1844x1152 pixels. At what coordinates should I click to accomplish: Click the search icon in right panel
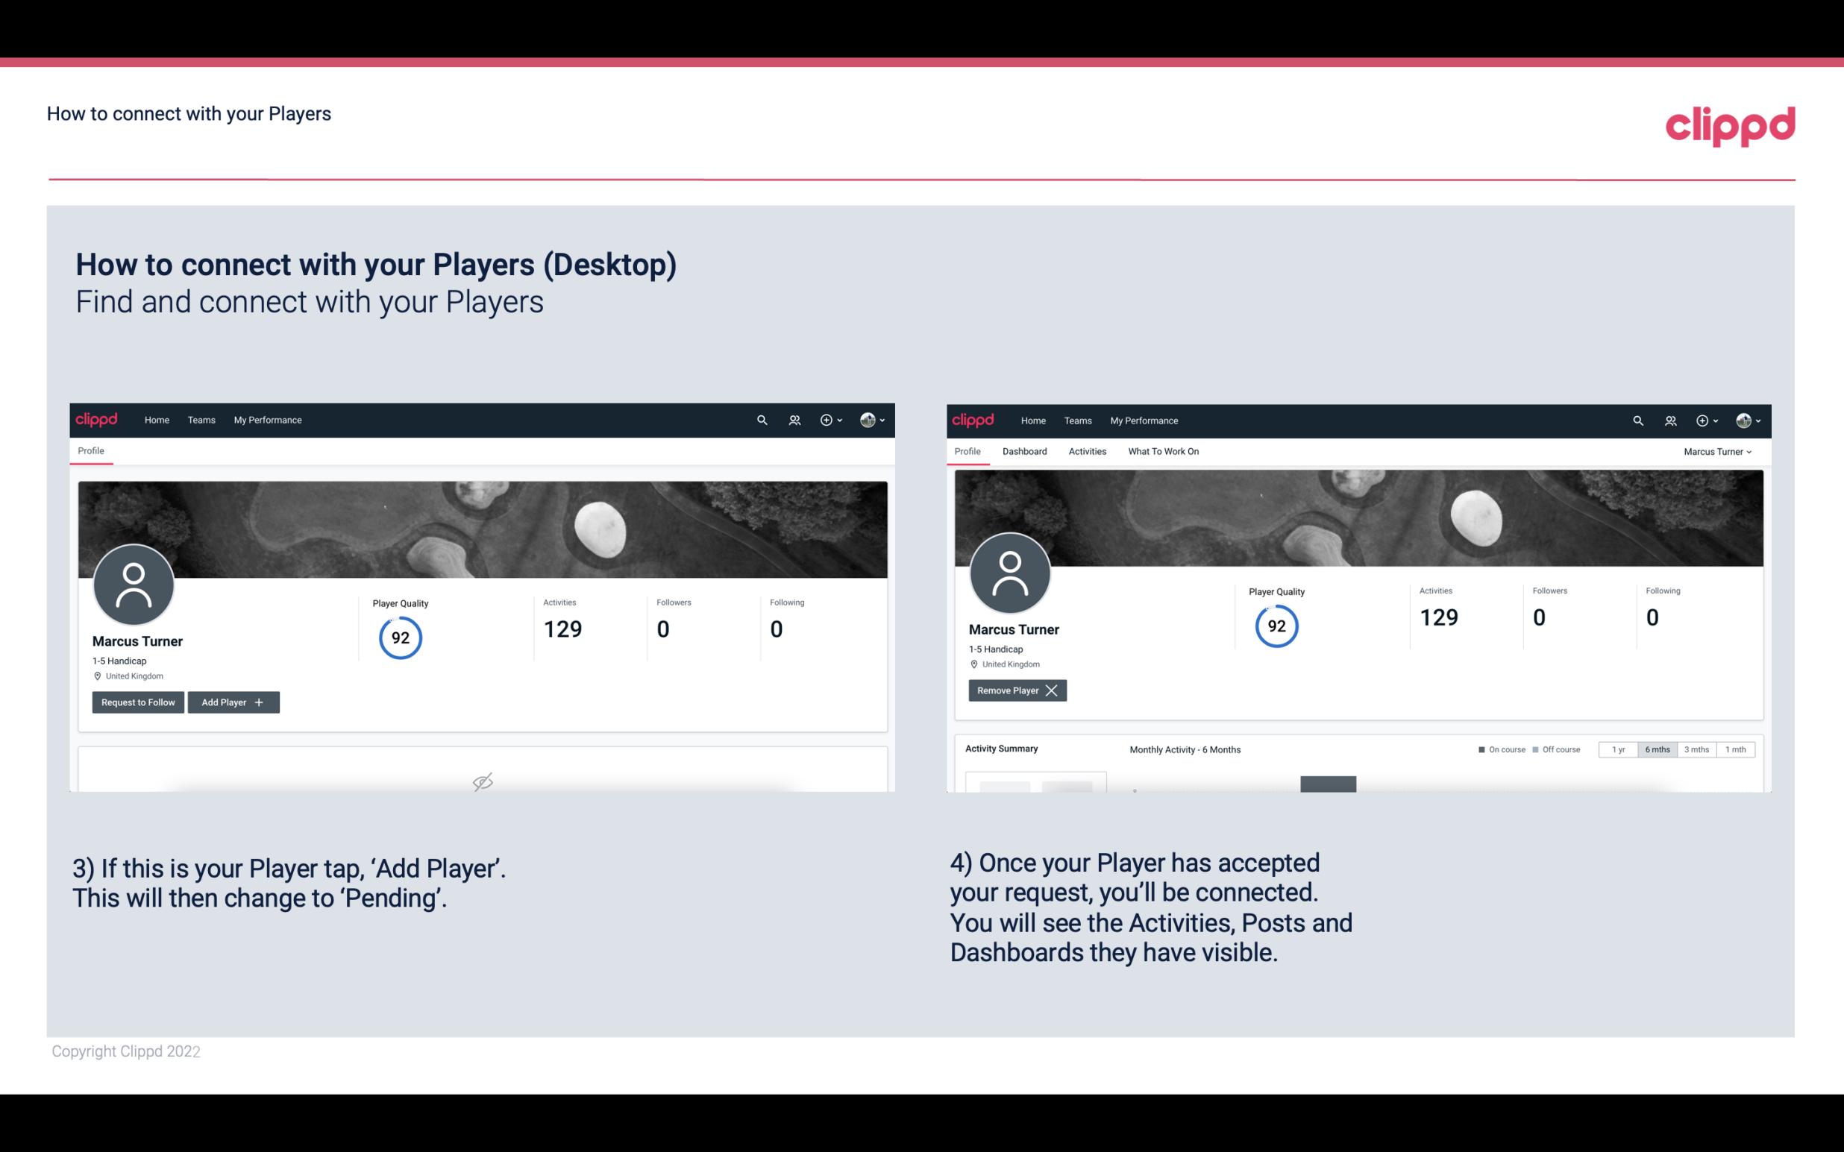coord(1636,419)
